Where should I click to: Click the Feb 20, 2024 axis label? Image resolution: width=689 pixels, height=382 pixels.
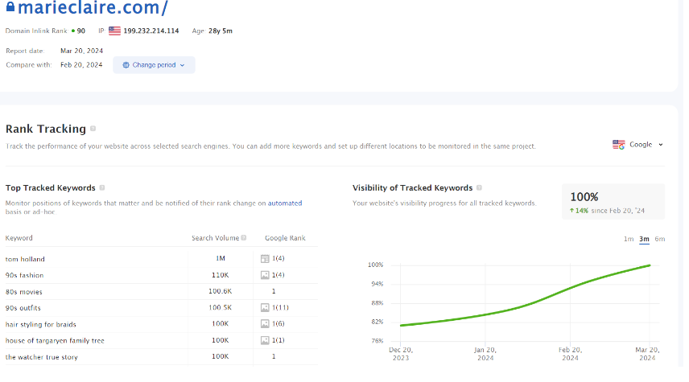click(x=571, y=354)
